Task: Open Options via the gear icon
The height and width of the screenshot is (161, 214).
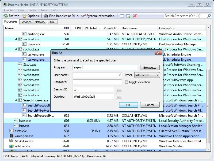Action: click(x=24, y=16)
